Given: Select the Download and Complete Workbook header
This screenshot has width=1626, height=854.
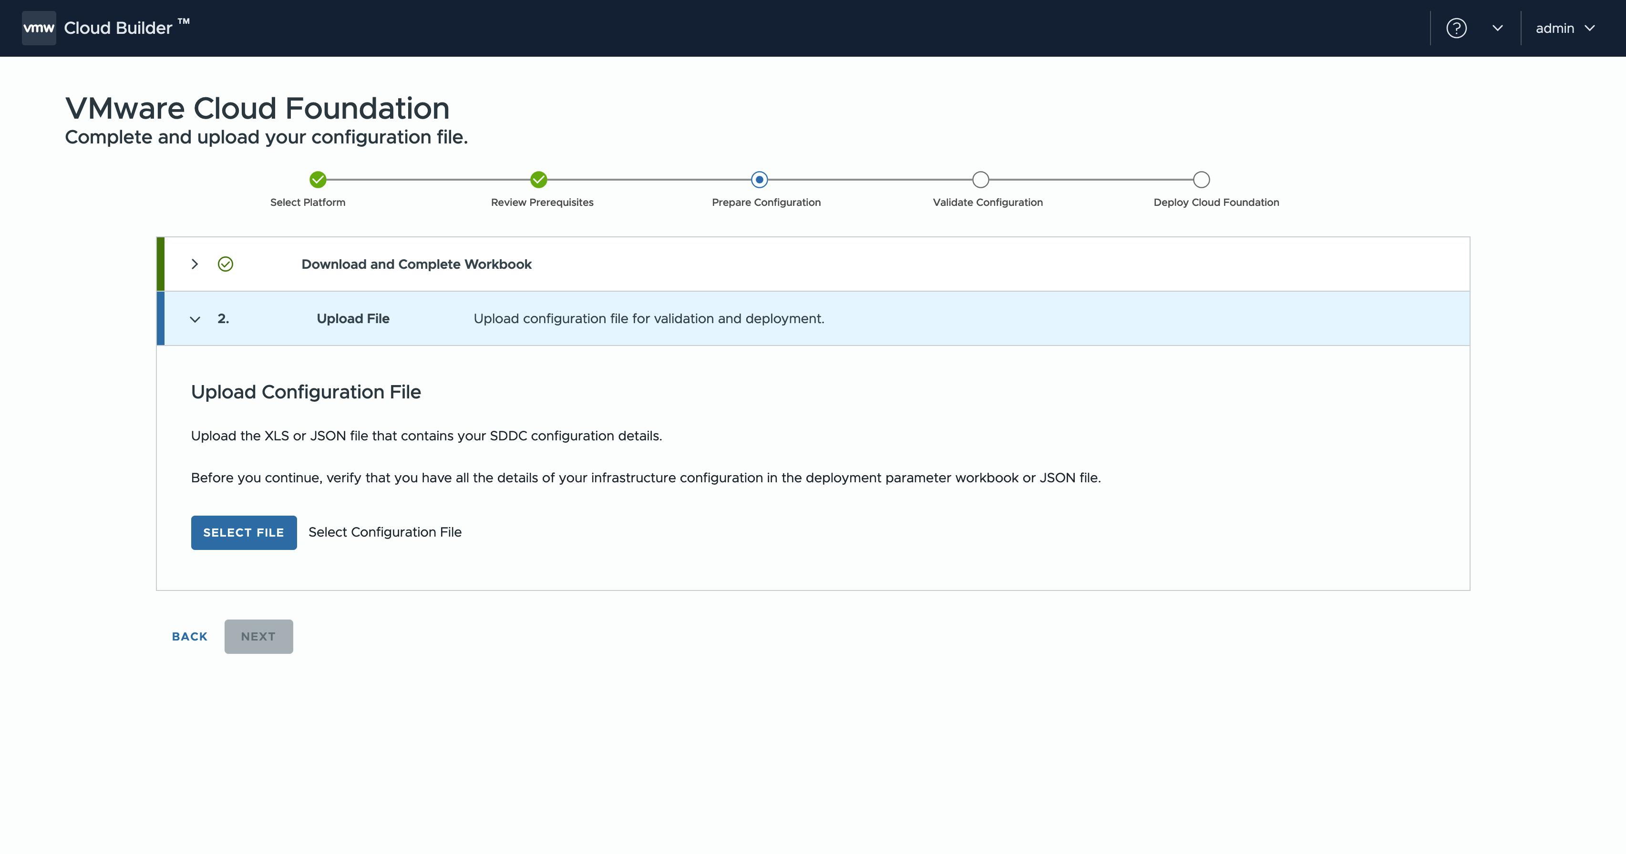Looking at the screenshot, I should 416,264.
